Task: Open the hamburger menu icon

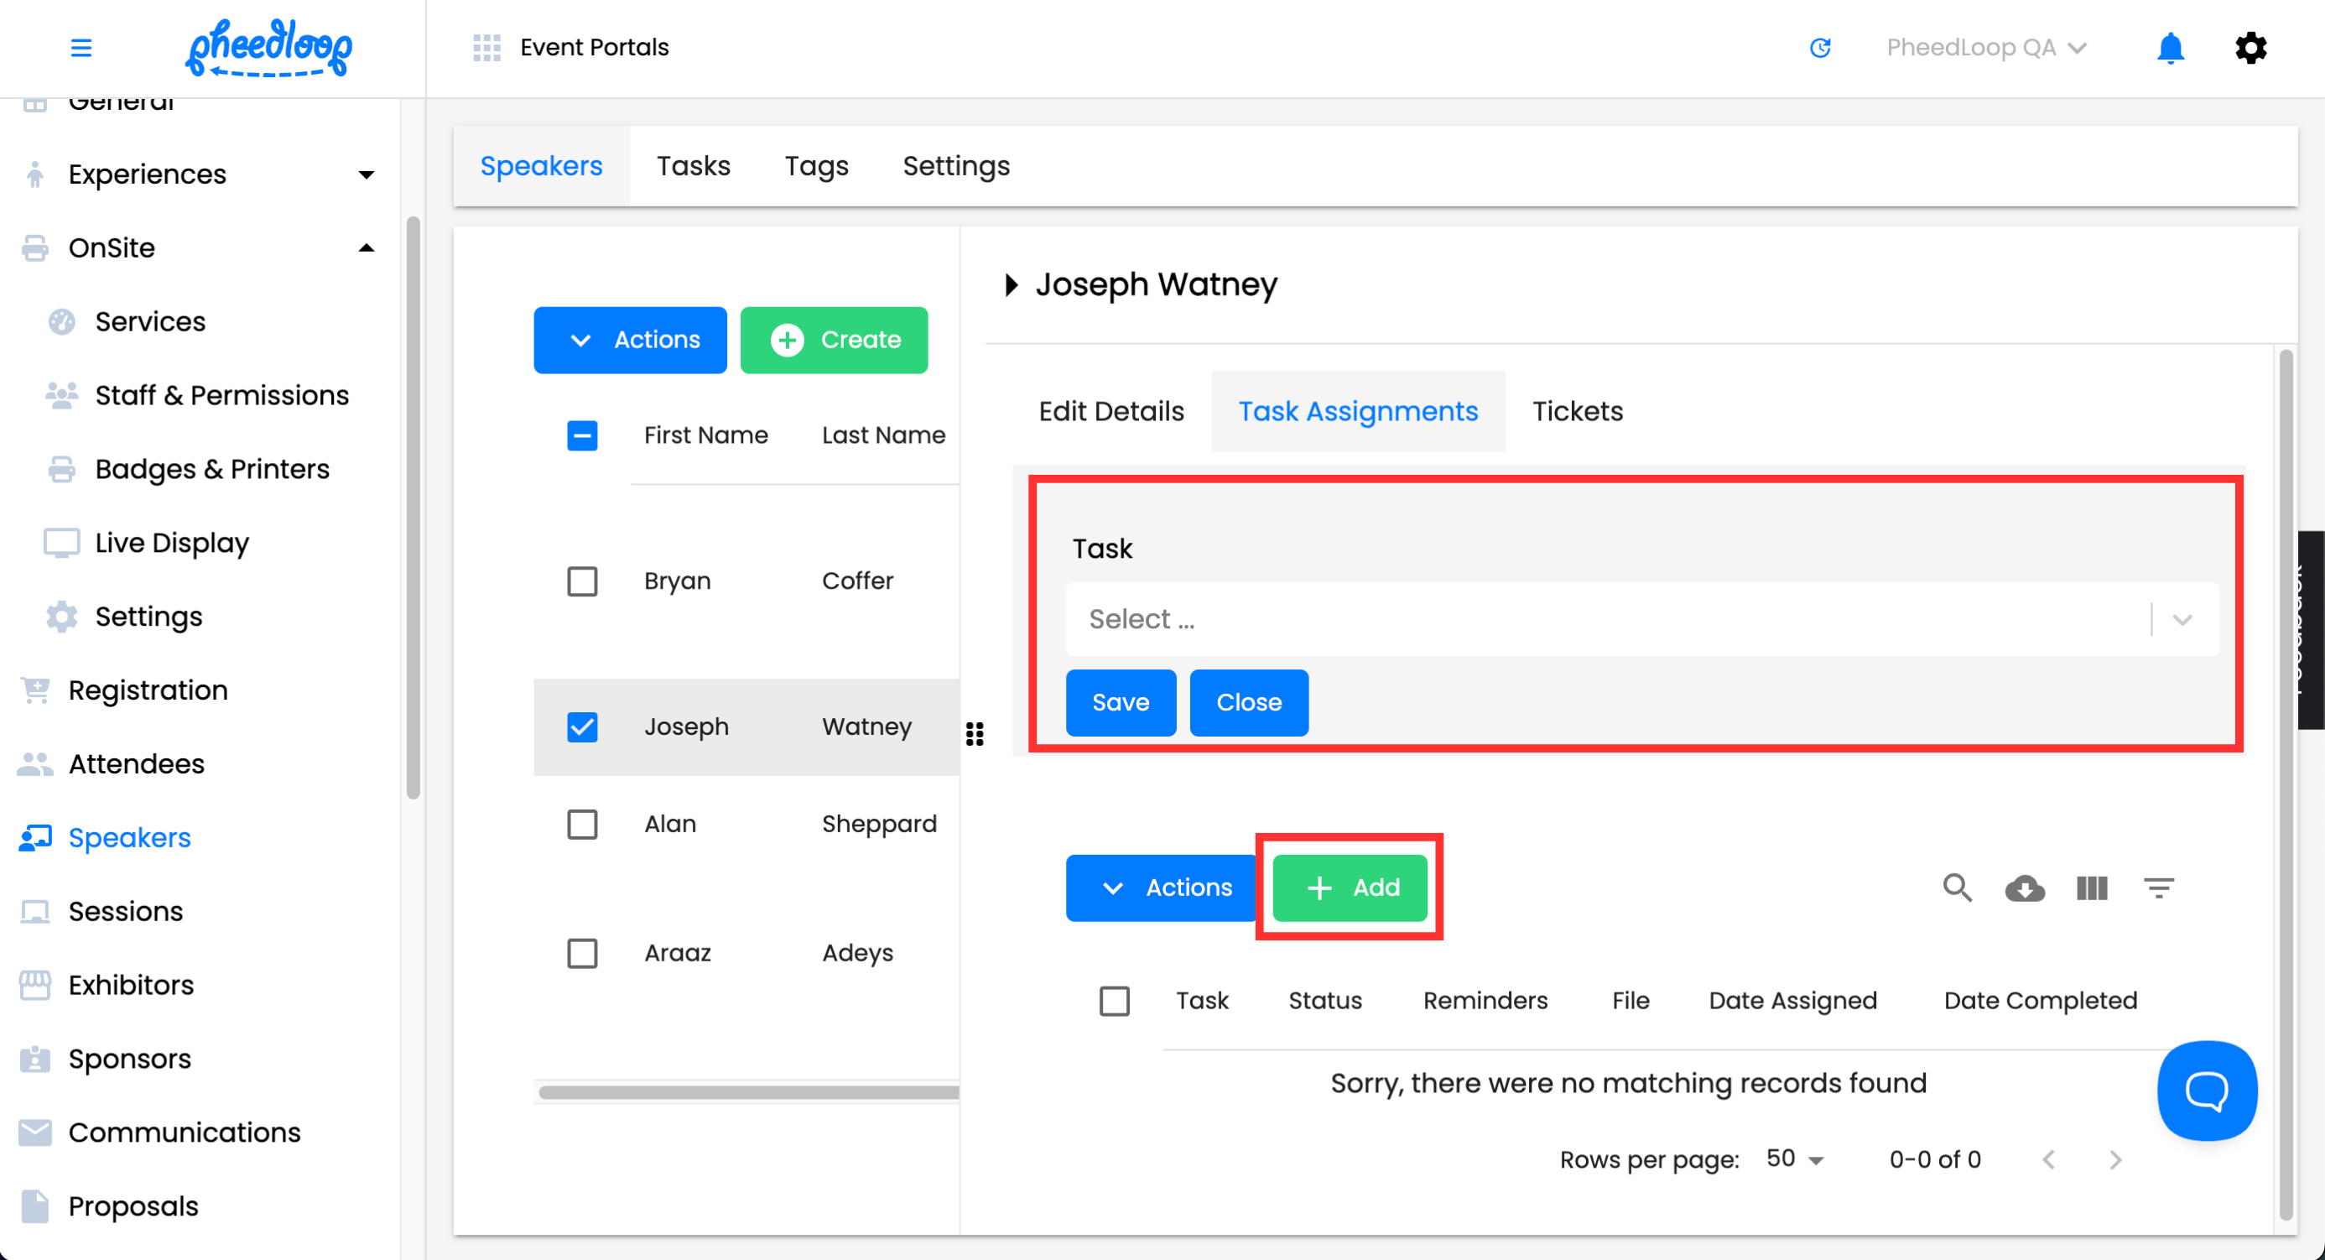Action: pos(81,47)
